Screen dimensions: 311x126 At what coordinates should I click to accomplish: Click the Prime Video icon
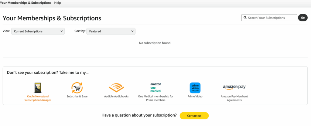195,88
